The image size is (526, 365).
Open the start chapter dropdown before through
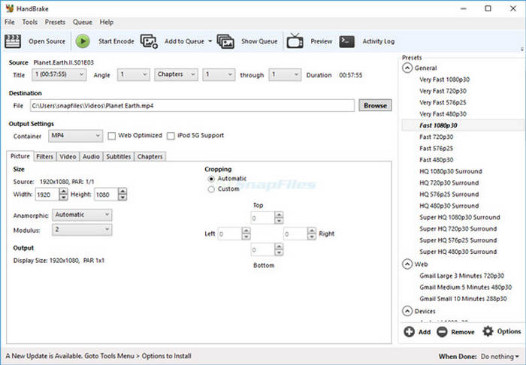(219, 75)
